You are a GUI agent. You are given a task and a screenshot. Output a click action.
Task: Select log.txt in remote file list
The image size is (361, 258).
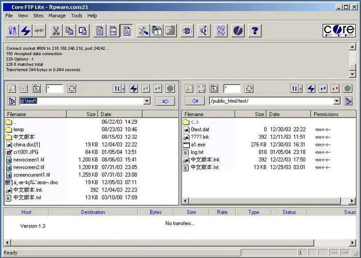(197, 152)
